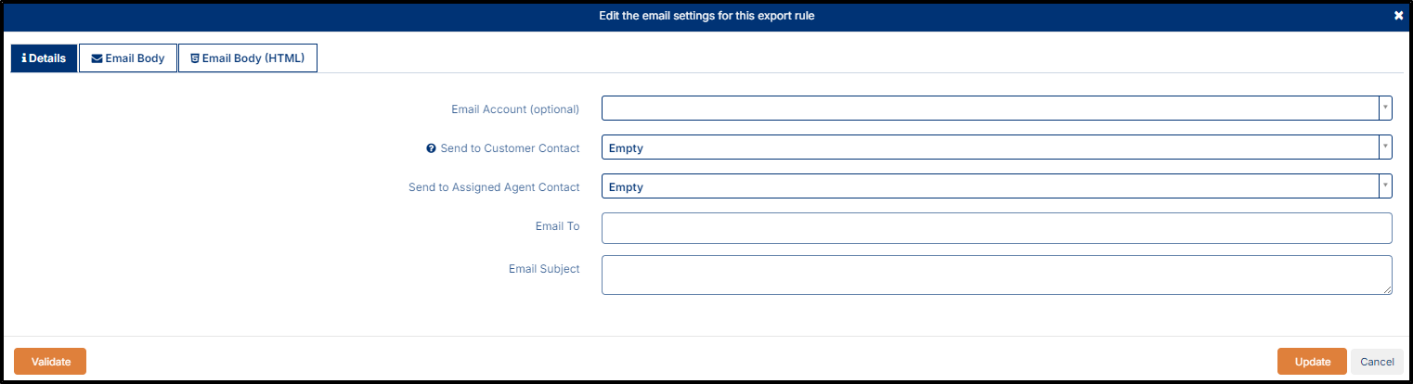Image resolution: width=1413 pixels, height=384 pixels.
Task: Click the Send to Customer Contact 'Empty' value
Action: tap(626, 148)
